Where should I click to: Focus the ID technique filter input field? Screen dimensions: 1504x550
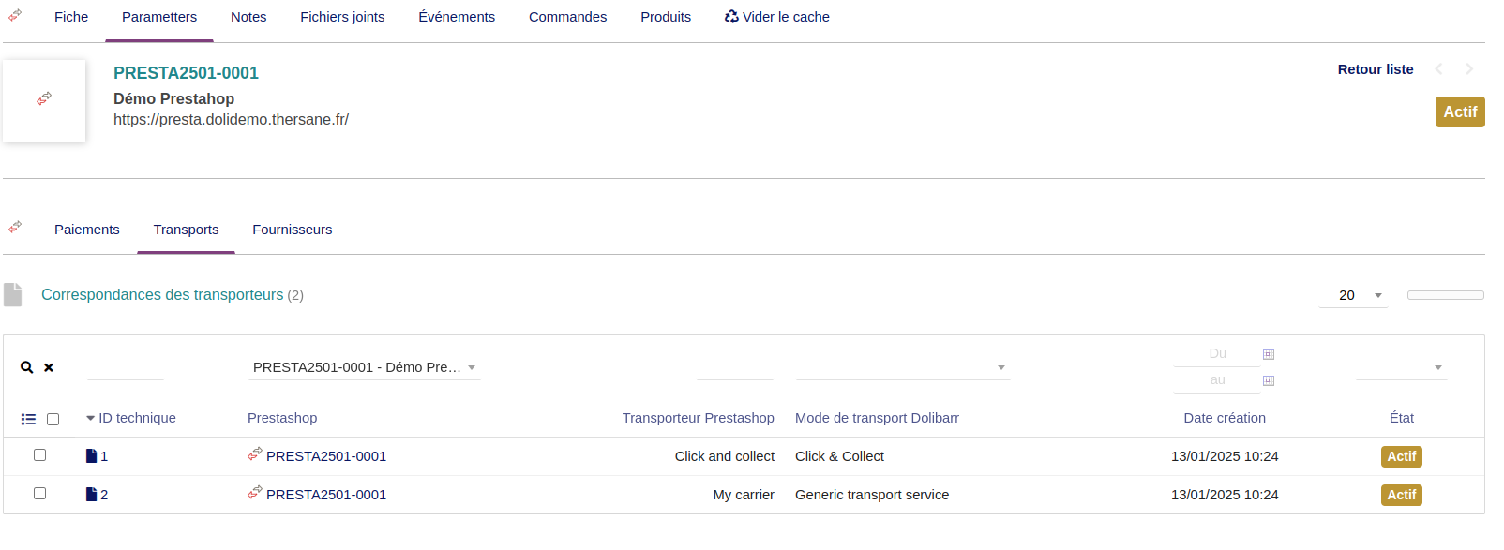point(126,367)
